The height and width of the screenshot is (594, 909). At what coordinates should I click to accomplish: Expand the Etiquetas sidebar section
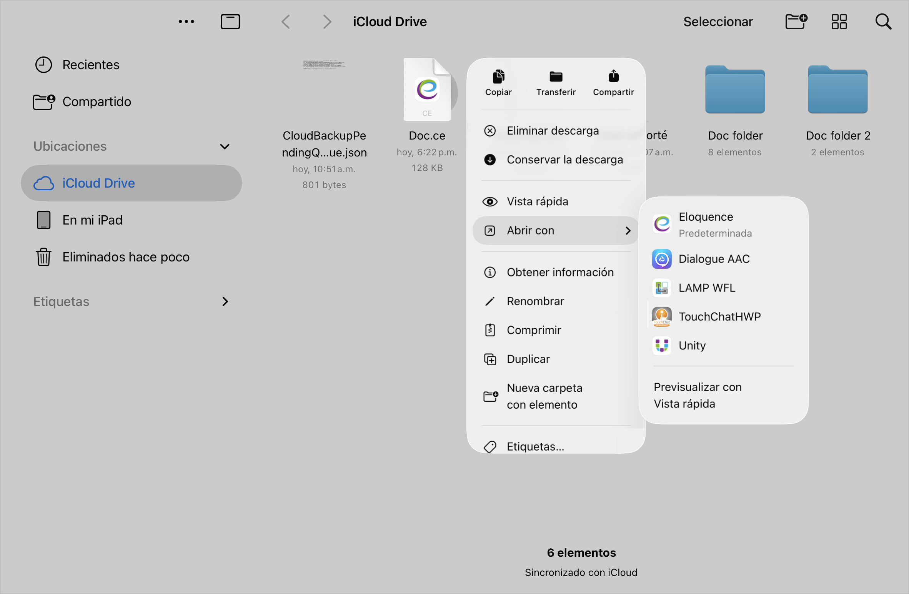tap(225, 302)
